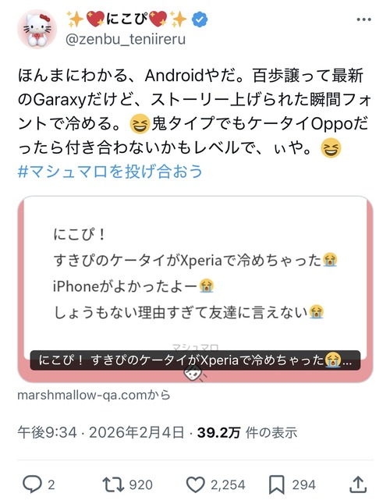Tap the 午後9:34 2026年2月4日 timestamp
The image size is (390, 504).
101,433
